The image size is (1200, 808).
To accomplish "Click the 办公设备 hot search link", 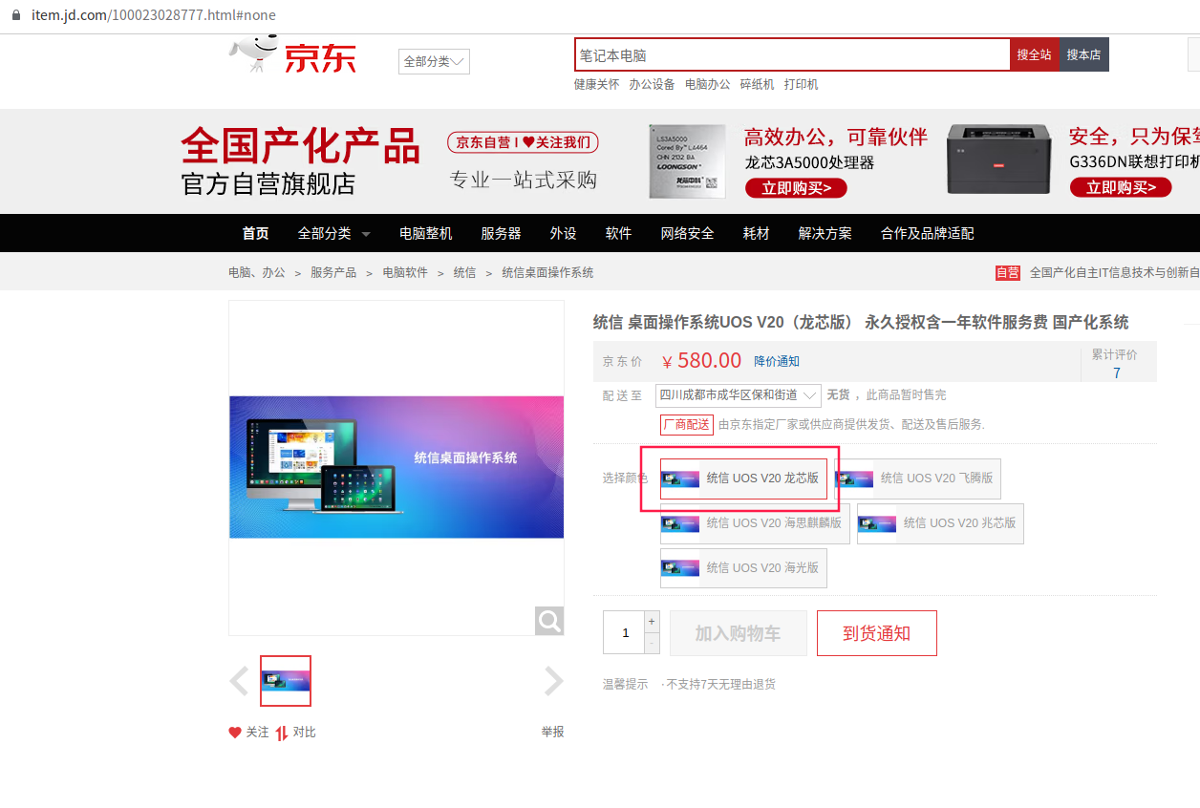I will pyautogui.click(x=652, y=84).
